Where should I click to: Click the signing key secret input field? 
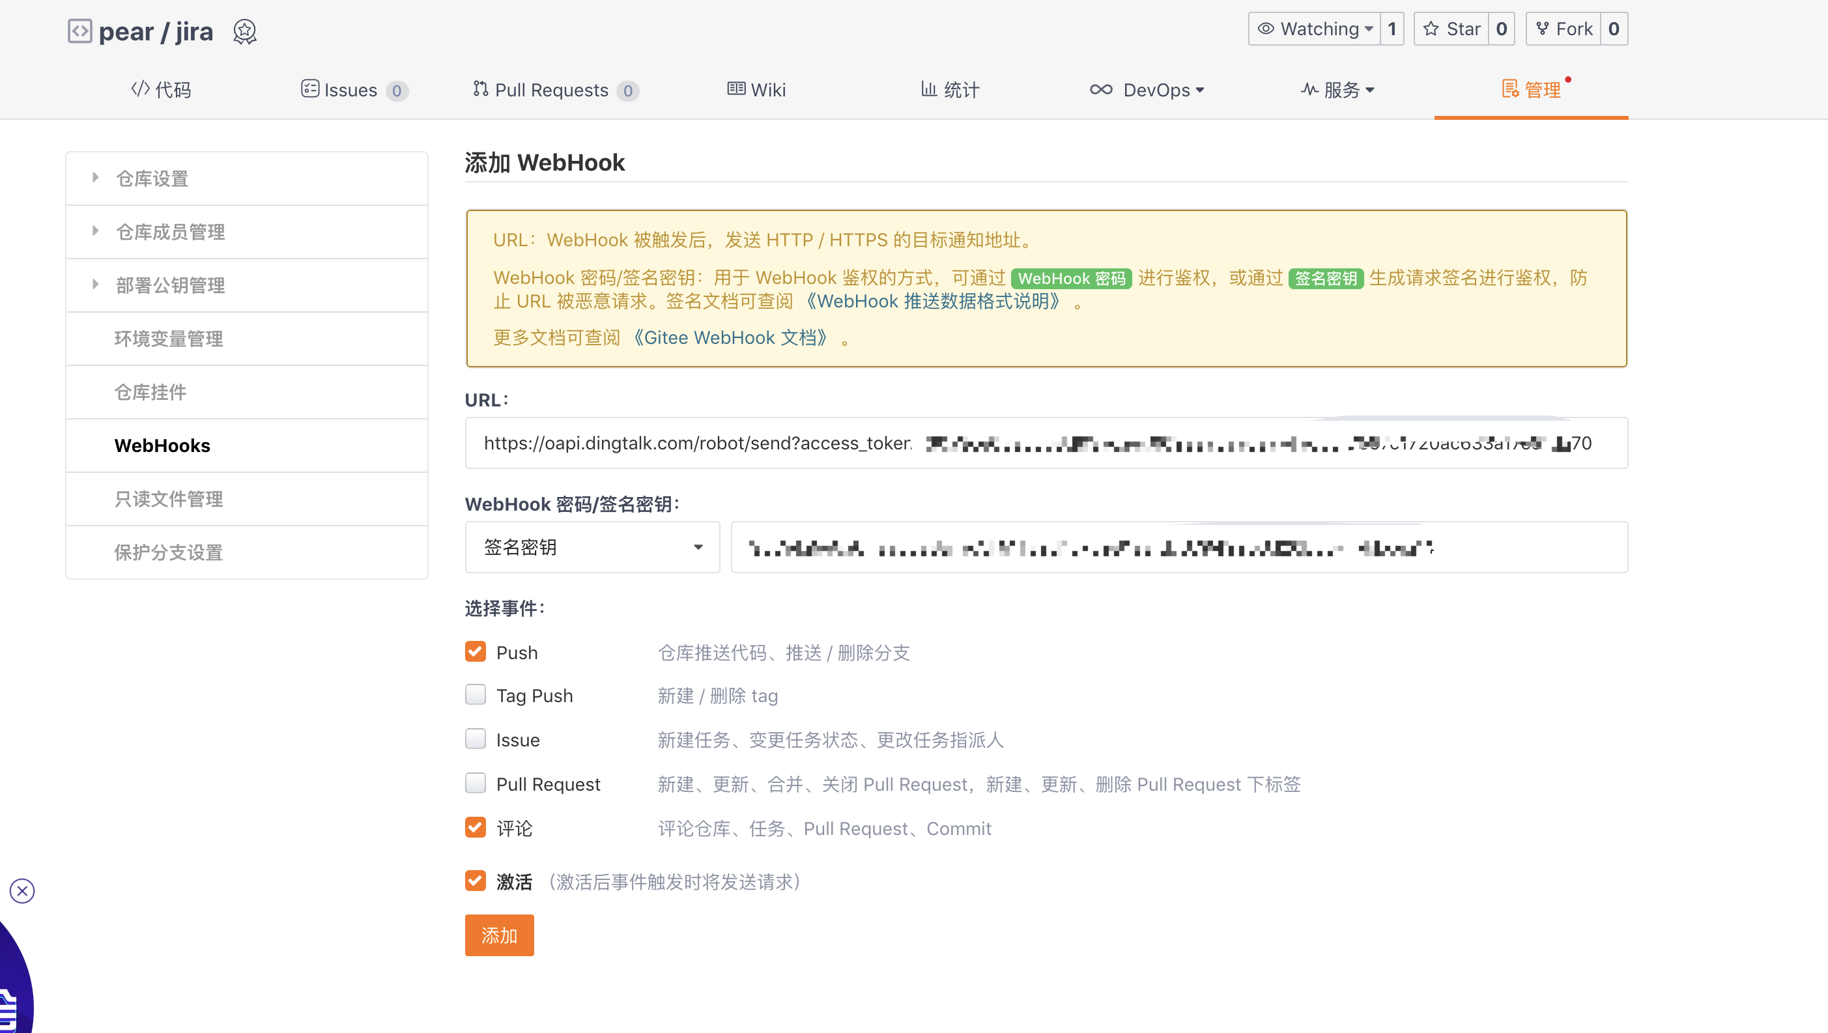[x=1179, y=547]
